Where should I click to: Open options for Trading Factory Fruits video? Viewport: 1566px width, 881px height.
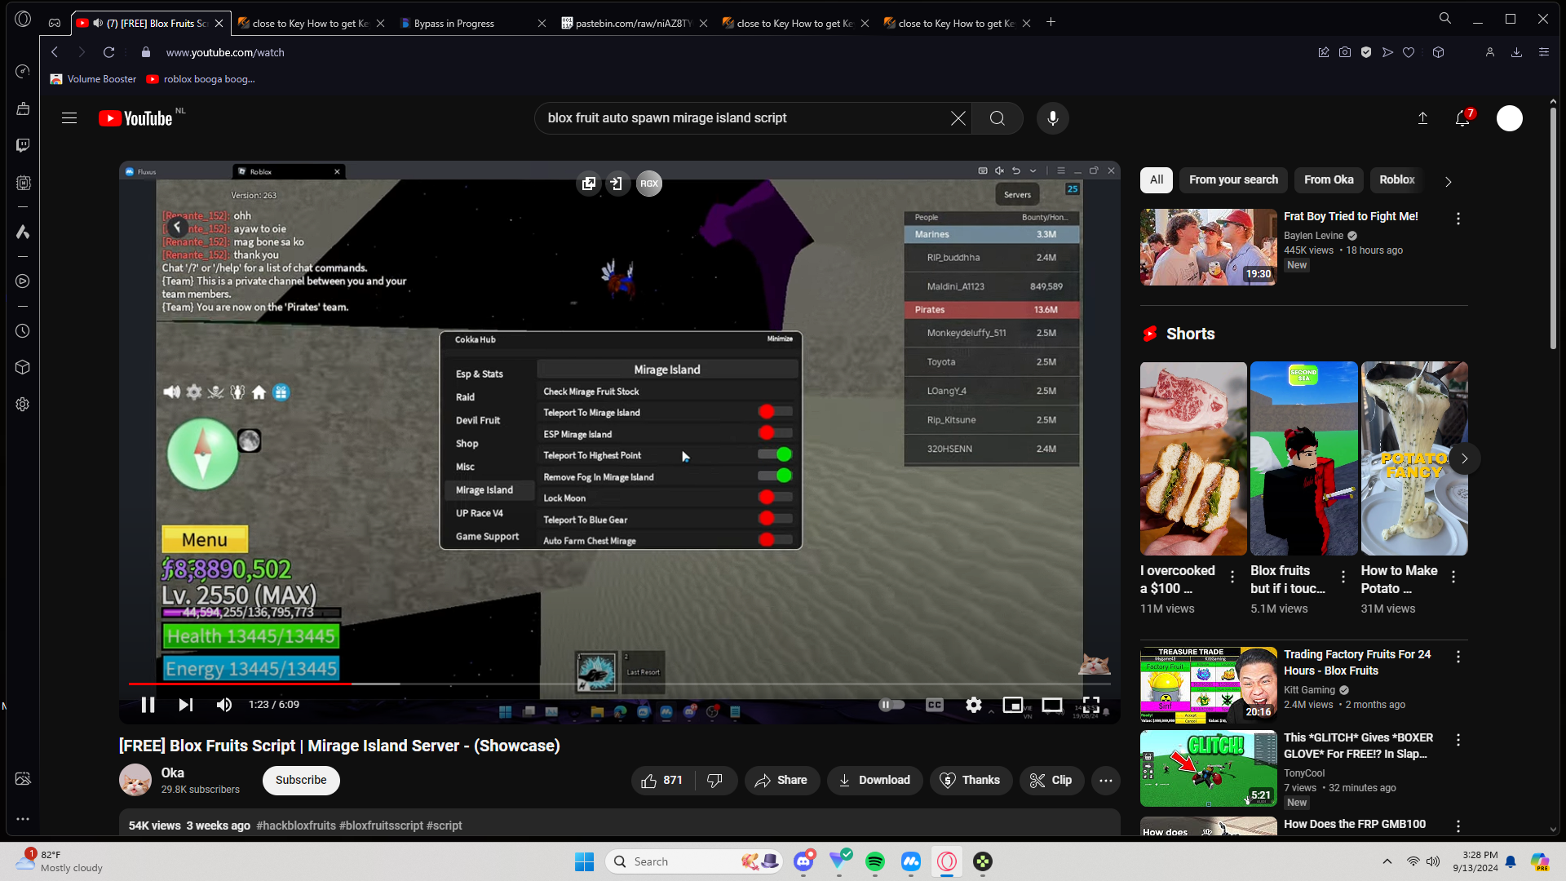(x=1458, y=657)
